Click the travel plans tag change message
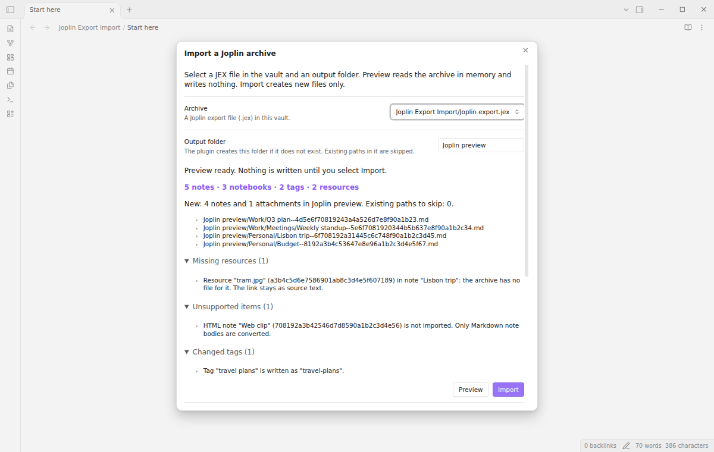The width and height of the screenshot is (714, 452). click(274, 371)
